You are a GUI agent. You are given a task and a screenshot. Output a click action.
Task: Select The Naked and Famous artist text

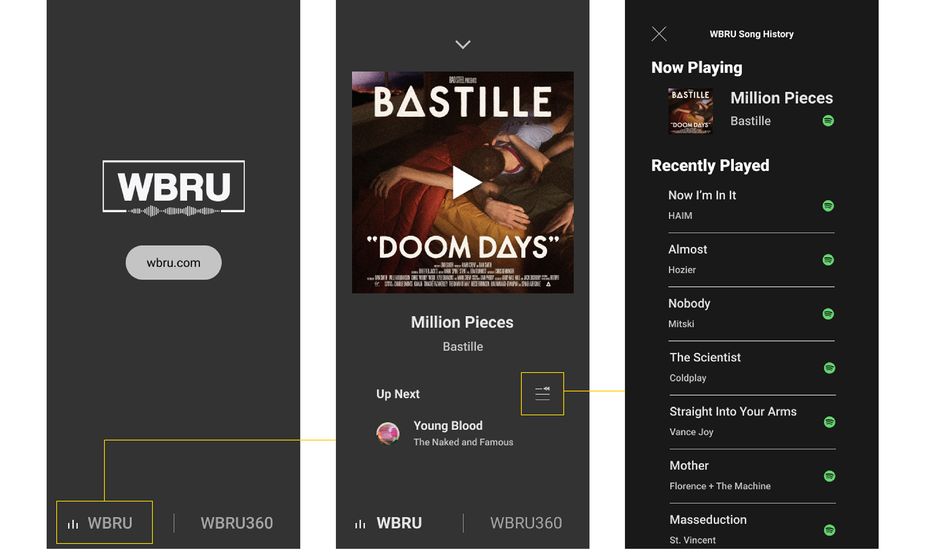463,442
